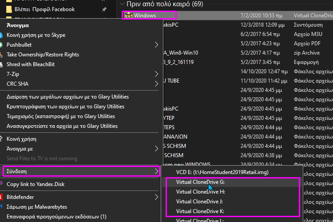
Task: Select the file ending in A_Win8-Win10
Action: (x=248, y=53)
